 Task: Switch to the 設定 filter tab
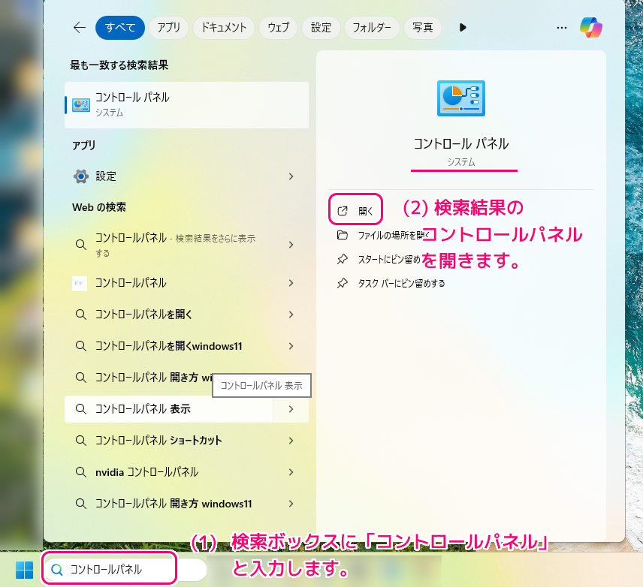tap(321, 28)
